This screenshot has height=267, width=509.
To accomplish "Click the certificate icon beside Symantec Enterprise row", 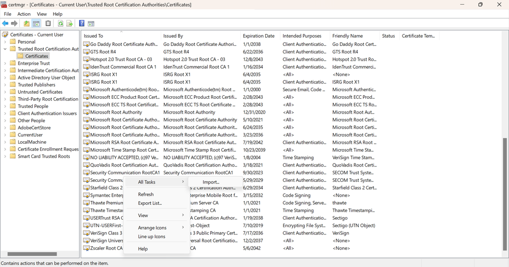I will (86, 195).
